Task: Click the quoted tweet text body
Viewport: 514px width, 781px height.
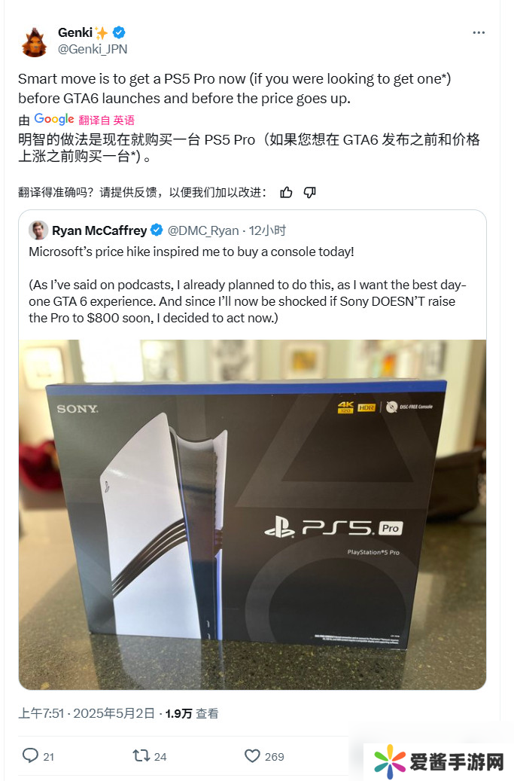Action: (248, 285)
